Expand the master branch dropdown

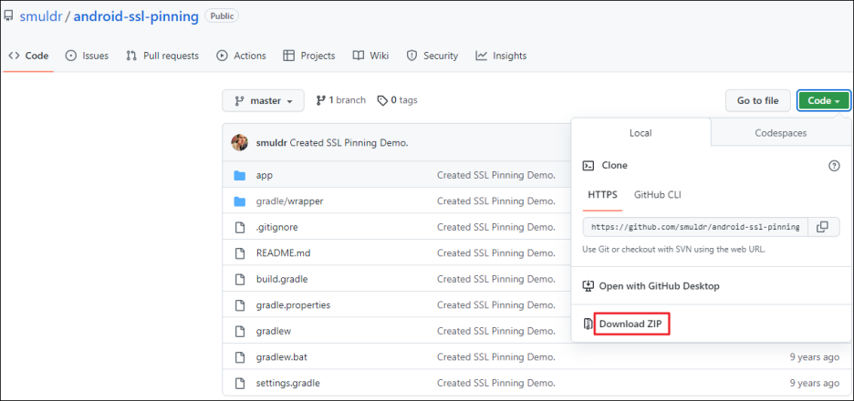(x=263, y=100)
